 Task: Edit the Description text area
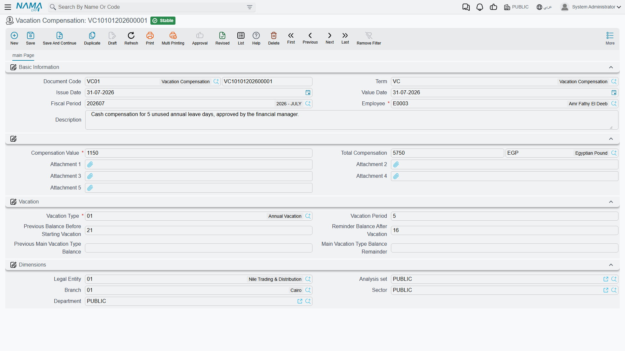pyautogui.click(x=352, y=120)
